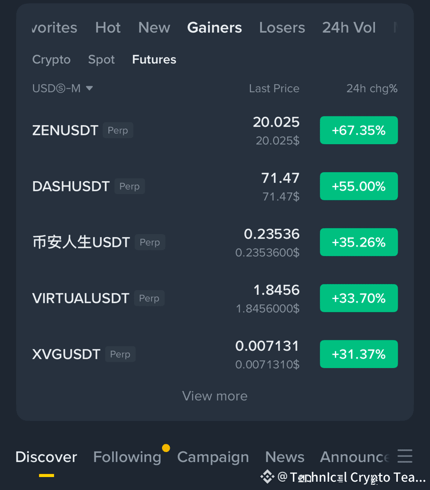Switch to 24h Vol tab

(349, 28)
